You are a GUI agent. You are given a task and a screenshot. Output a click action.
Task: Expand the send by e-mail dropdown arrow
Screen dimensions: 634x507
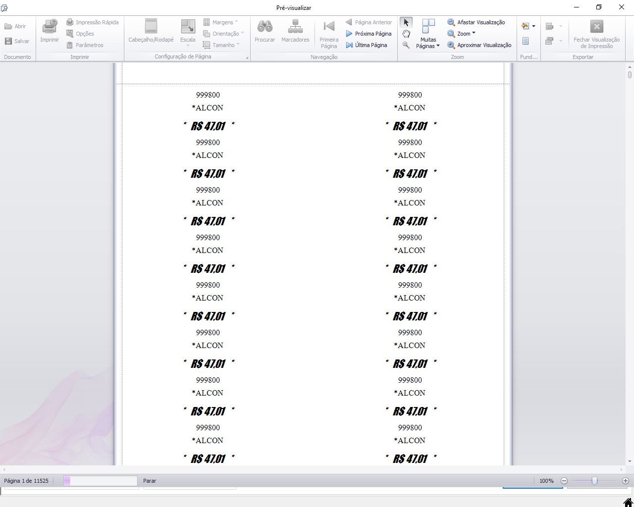pyautogui.click(x=561, y=41)
